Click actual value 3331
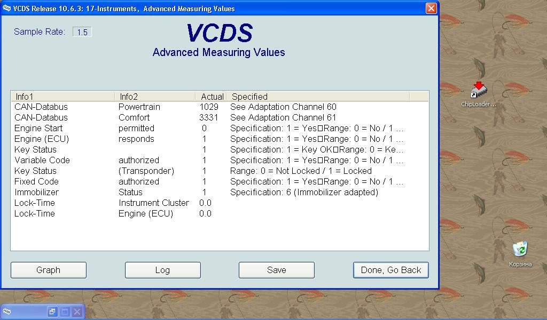The height and width of the screenshot is (320, 547). point(209,118)
